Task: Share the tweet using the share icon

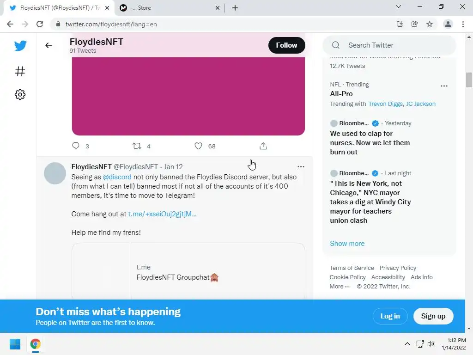Action: 263,146
